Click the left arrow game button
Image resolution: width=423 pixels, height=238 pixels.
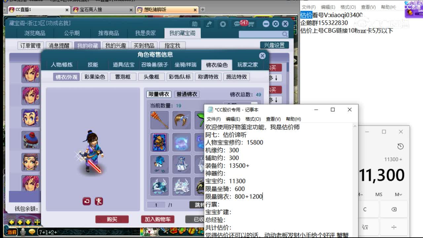pyautogui.click(x=12, y=222)
